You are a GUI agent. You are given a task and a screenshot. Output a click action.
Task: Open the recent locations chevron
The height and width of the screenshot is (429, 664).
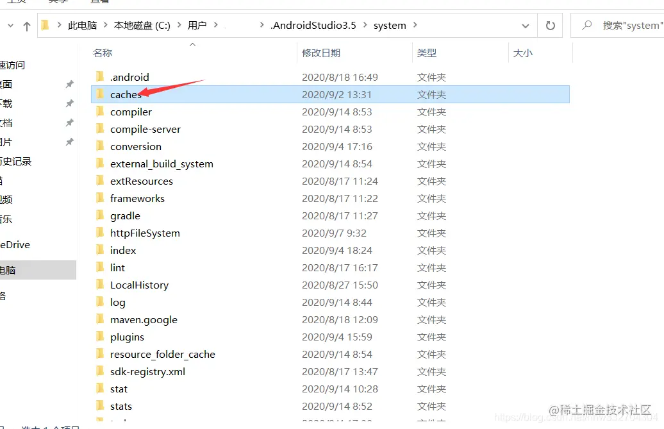(x=11, y=26)
